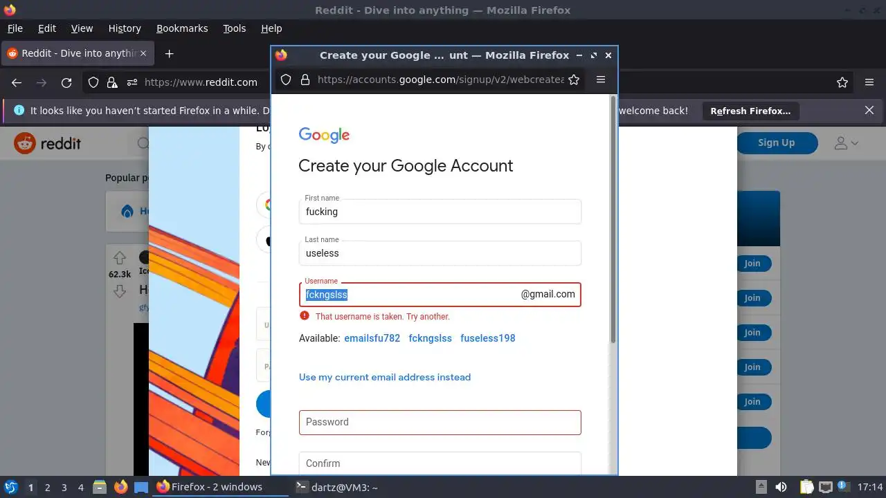The width and height of the screenshot is (886, 498).
Task: Click the Reddit Sign Up button
Action: pos(776,143)
